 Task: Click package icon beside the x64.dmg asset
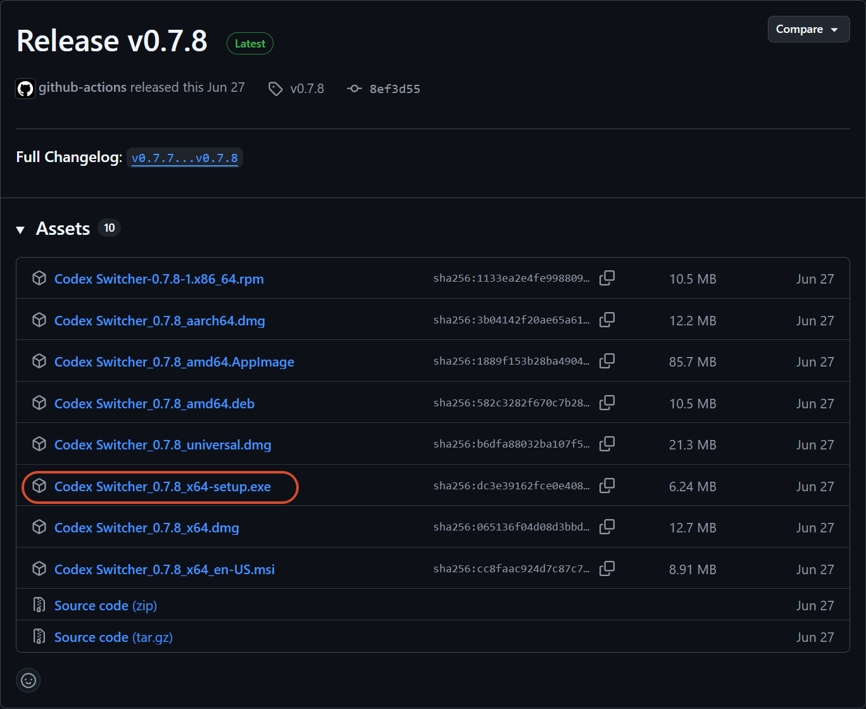pyautogui.click(x=39, y=527)
